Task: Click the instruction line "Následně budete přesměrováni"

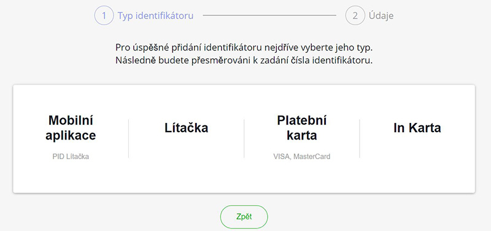Action: 244,60
